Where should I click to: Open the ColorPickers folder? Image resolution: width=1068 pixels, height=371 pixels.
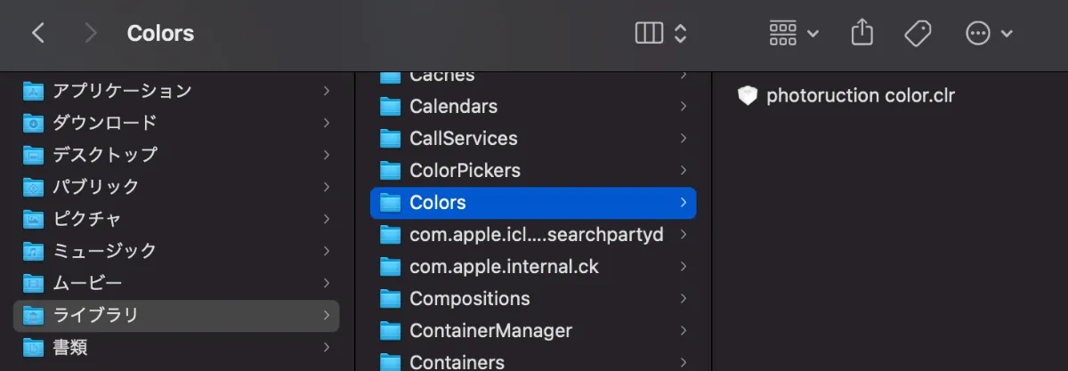[465, 171]
